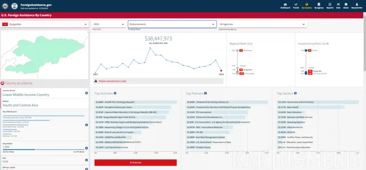Click the Population urban/rural slider bar

click(x=43, y=149)
